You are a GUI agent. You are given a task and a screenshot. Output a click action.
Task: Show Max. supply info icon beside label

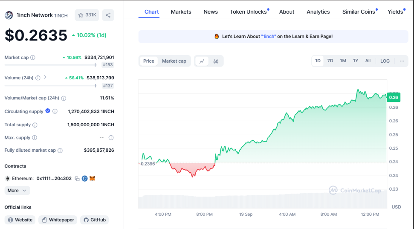[x=35, y=138]
